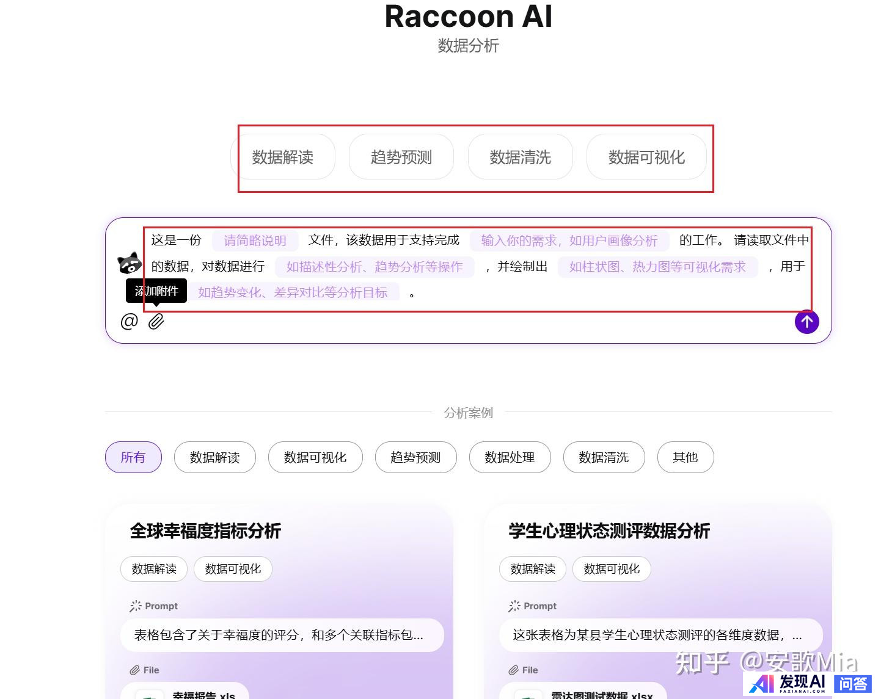Image resolution: width=881 pixels, height=699 pixels.
Task: Send the prompt with the purple arrow
Action: (806, 322)
